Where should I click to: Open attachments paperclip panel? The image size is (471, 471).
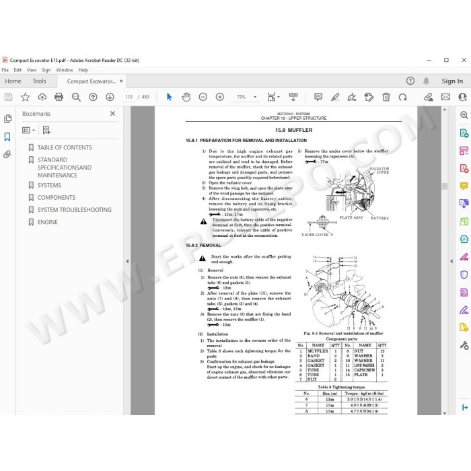point(7,154)
